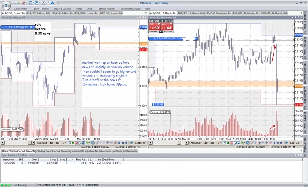Click the red printer icon in quick access toolbar
Image resolution: width=308 pixels, height=187 pixels.
pos(23,3)
